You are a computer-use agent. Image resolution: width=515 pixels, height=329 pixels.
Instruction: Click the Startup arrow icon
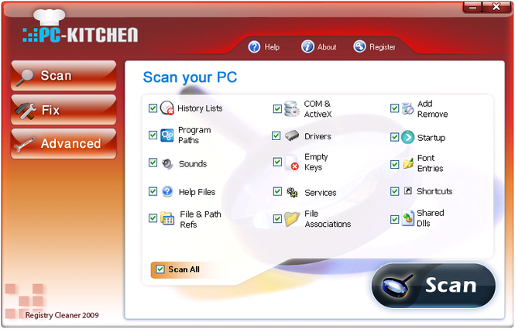pos(407,137)
